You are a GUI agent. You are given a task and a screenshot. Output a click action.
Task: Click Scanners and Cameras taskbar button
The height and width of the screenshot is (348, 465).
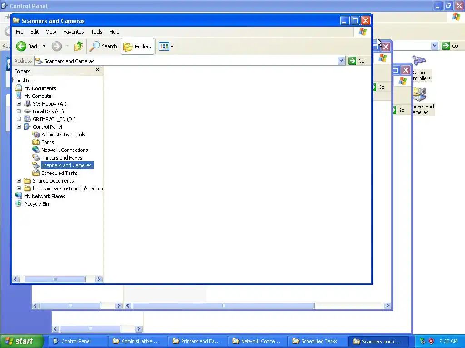pos(378,342)
